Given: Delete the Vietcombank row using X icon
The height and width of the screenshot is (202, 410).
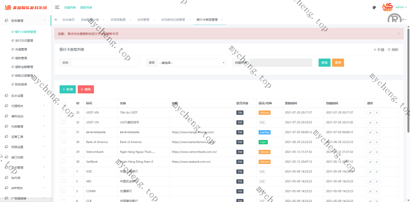Looking at the screenshot, I should point(377,152).
